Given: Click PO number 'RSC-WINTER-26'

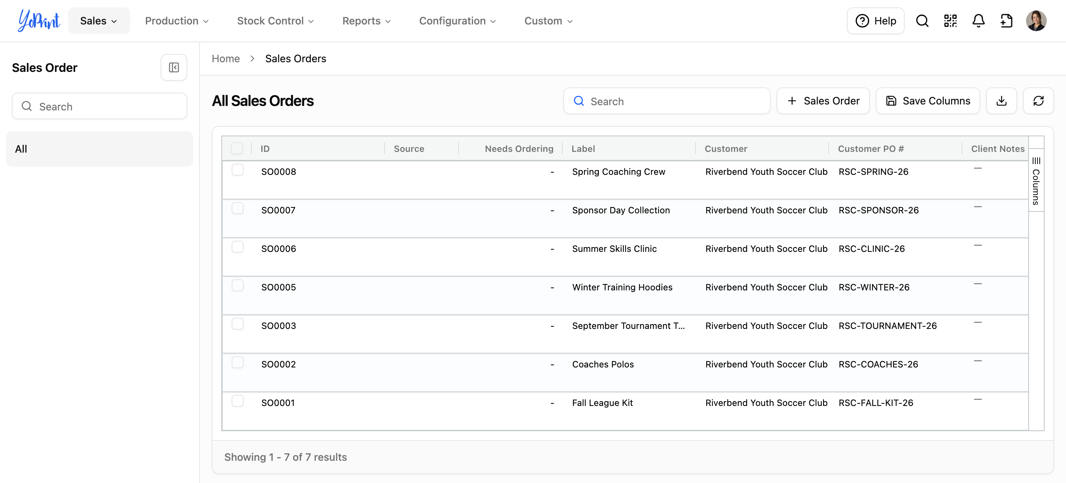Looking at the screenshot, I should pyautogui.click(x=874, y=287).
